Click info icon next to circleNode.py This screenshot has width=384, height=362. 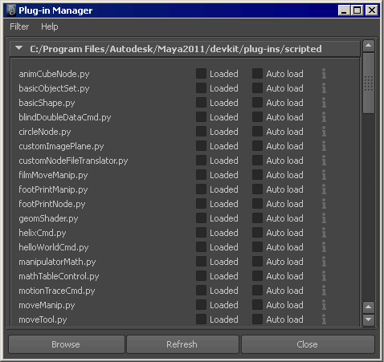[324, 132]
